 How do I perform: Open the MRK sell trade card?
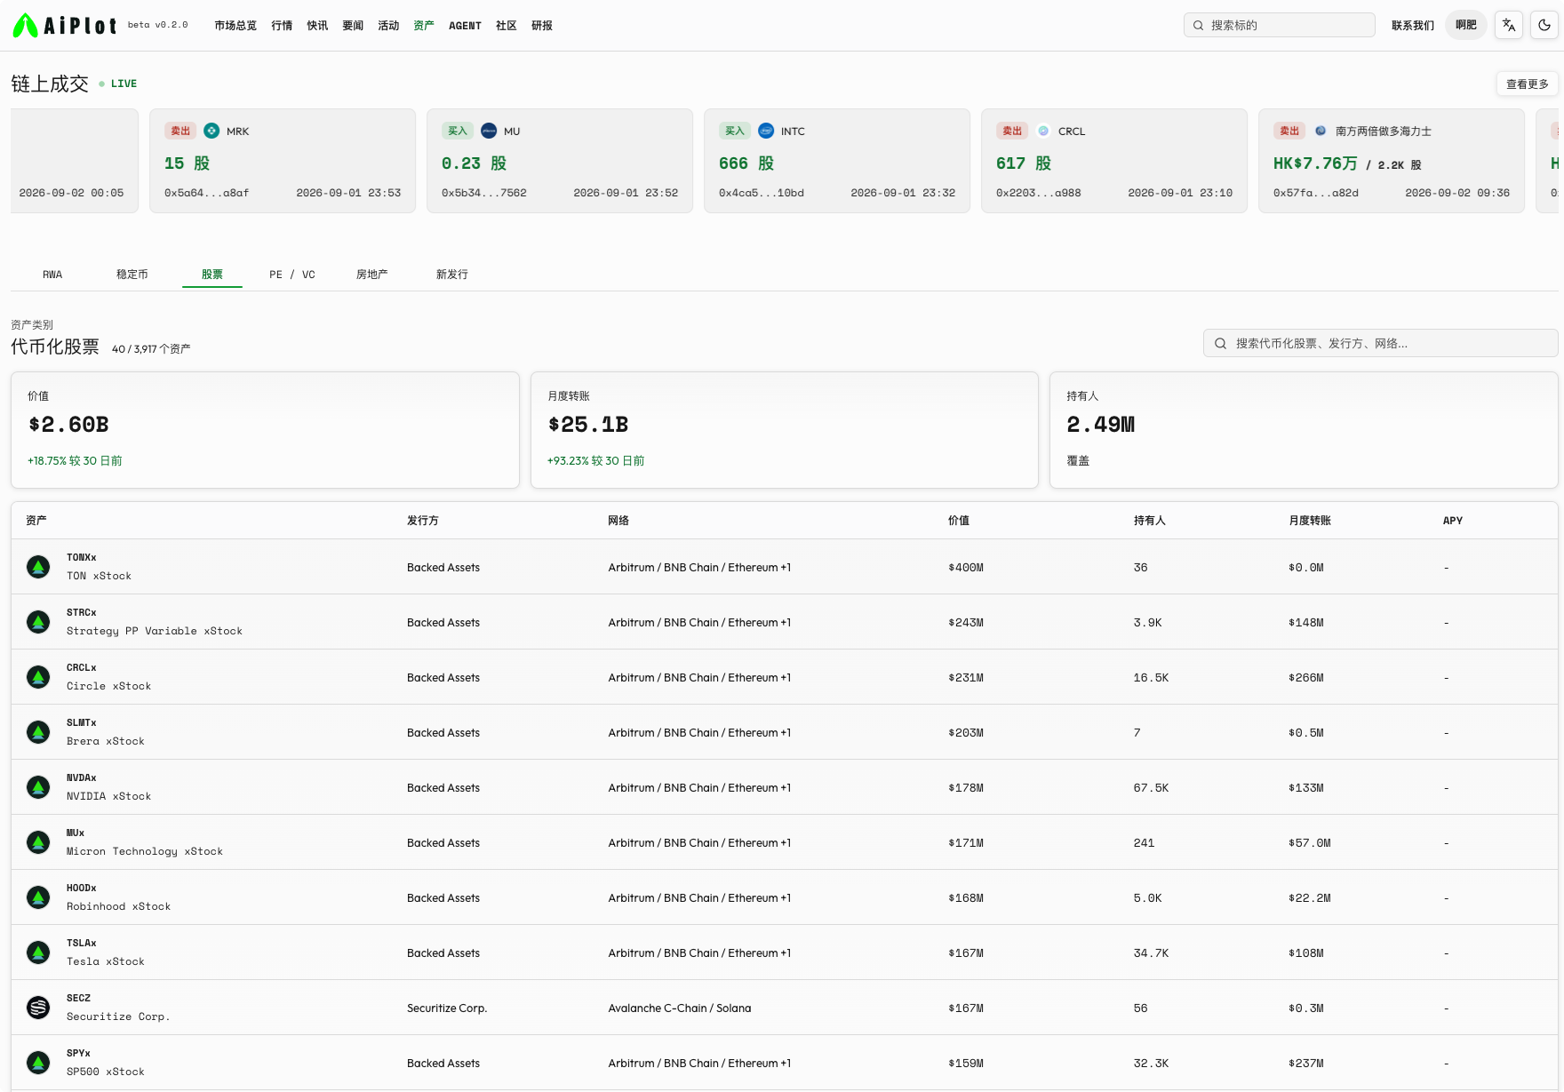click(283, 161)
